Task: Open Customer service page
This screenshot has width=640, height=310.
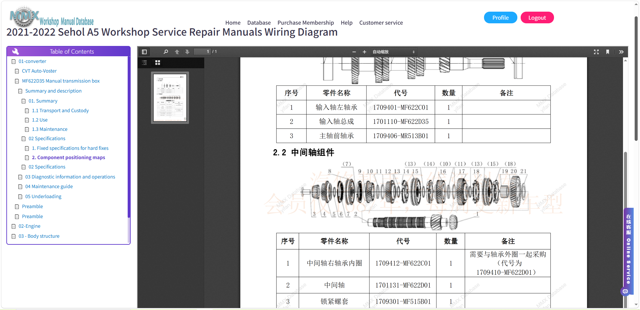Action: pyautogui.click(x=381, y=23)
